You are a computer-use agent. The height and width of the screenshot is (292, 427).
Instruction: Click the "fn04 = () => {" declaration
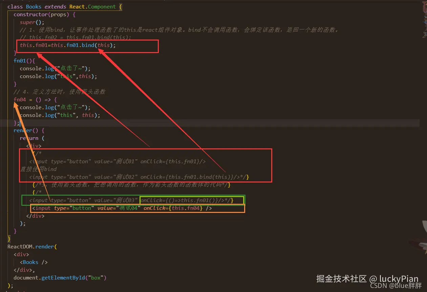[35, 100]
